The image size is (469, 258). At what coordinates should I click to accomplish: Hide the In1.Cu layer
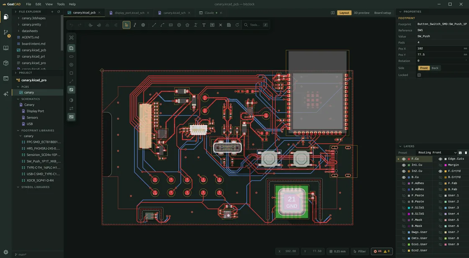pyautogui.click(x=404, y=165)
